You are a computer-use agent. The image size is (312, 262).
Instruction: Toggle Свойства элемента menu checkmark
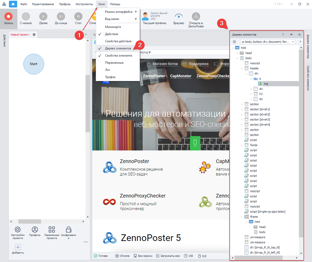pos(119,56)
